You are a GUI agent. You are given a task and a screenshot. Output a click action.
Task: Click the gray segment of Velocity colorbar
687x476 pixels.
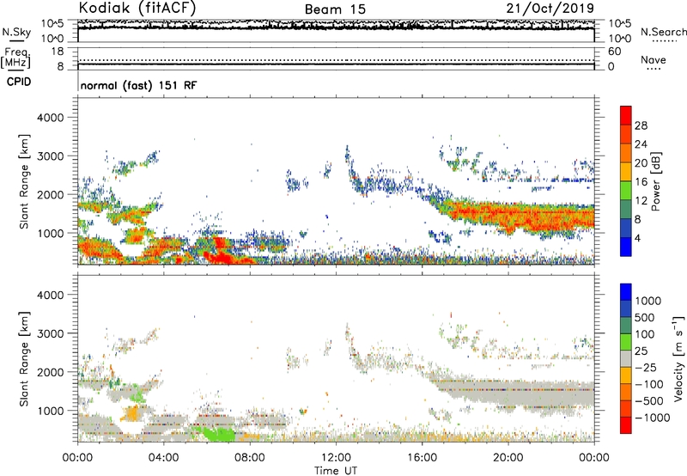(x=626, y=359)
